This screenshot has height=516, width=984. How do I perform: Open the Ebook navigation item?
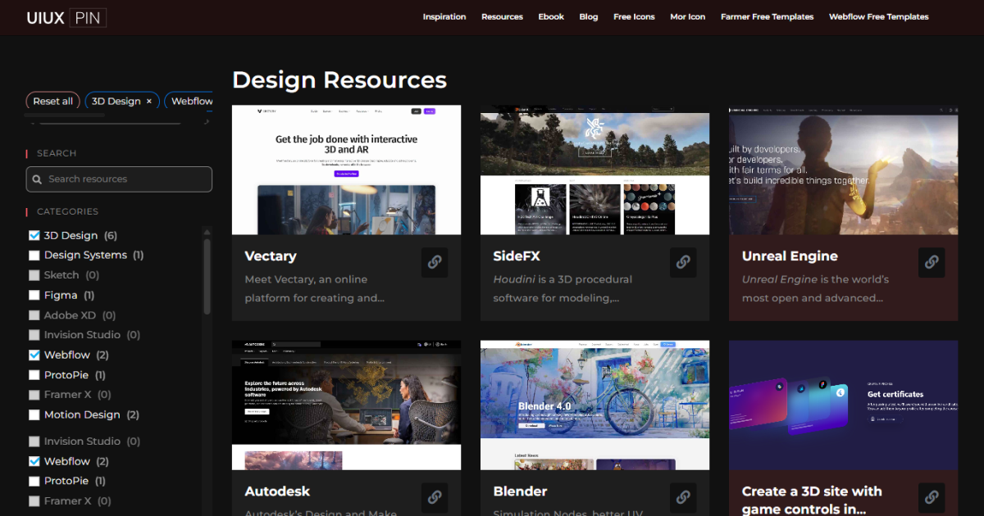551,16
